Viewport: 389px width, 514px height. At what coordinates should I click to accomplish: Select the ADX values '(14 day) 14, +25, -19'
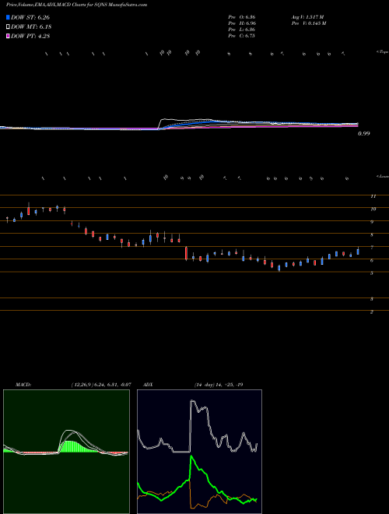[x=218, y=385]
